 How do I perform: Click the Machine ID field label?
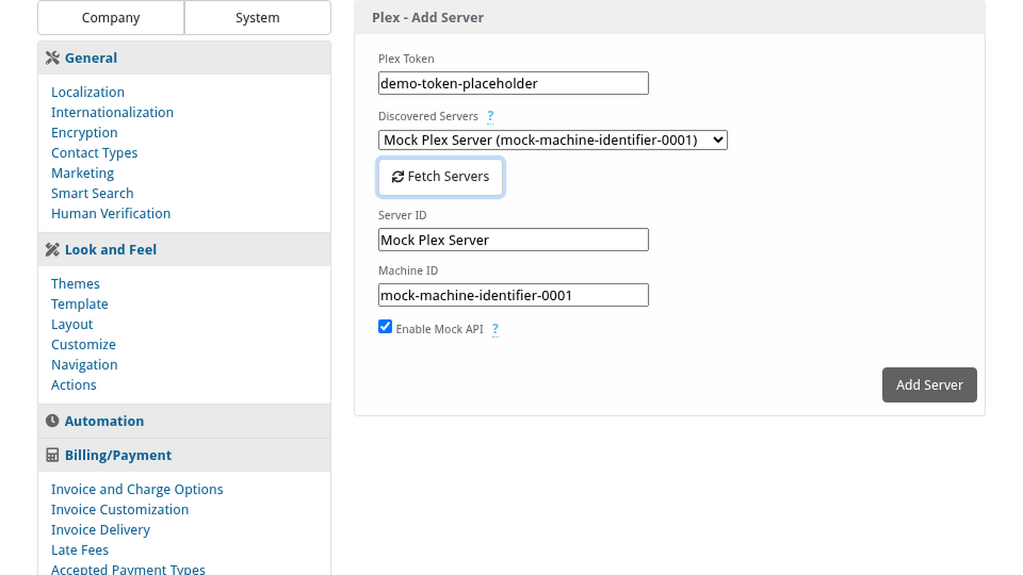[408, 271]
